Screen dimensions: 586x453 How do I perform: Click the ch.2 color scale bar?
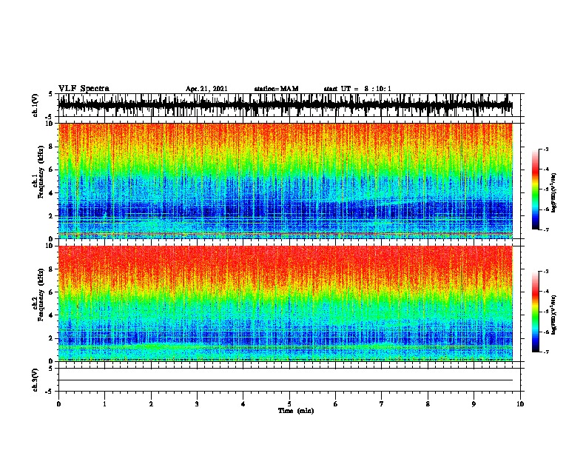[x=535, y=312]
